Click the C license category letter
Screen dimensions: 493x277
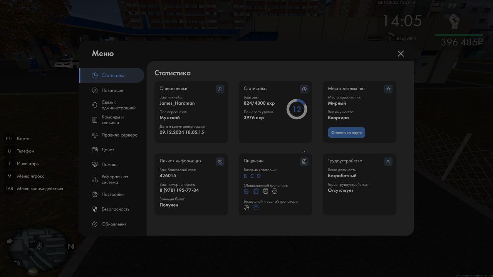252,176
